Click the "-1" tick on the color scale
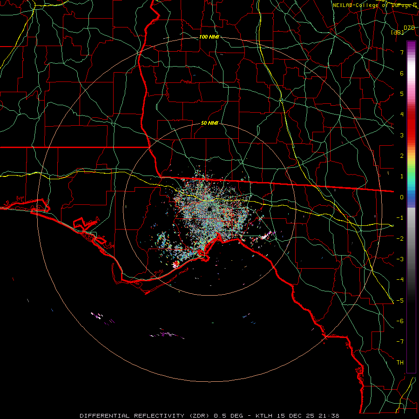 point(400,218)
